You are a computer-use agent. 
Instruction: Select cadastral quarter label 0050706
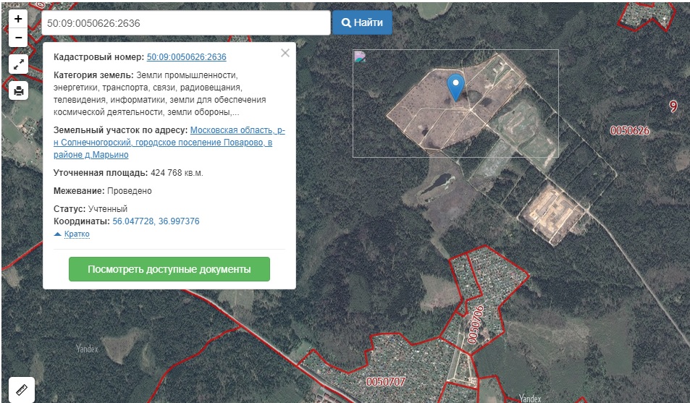coord(475,325)
